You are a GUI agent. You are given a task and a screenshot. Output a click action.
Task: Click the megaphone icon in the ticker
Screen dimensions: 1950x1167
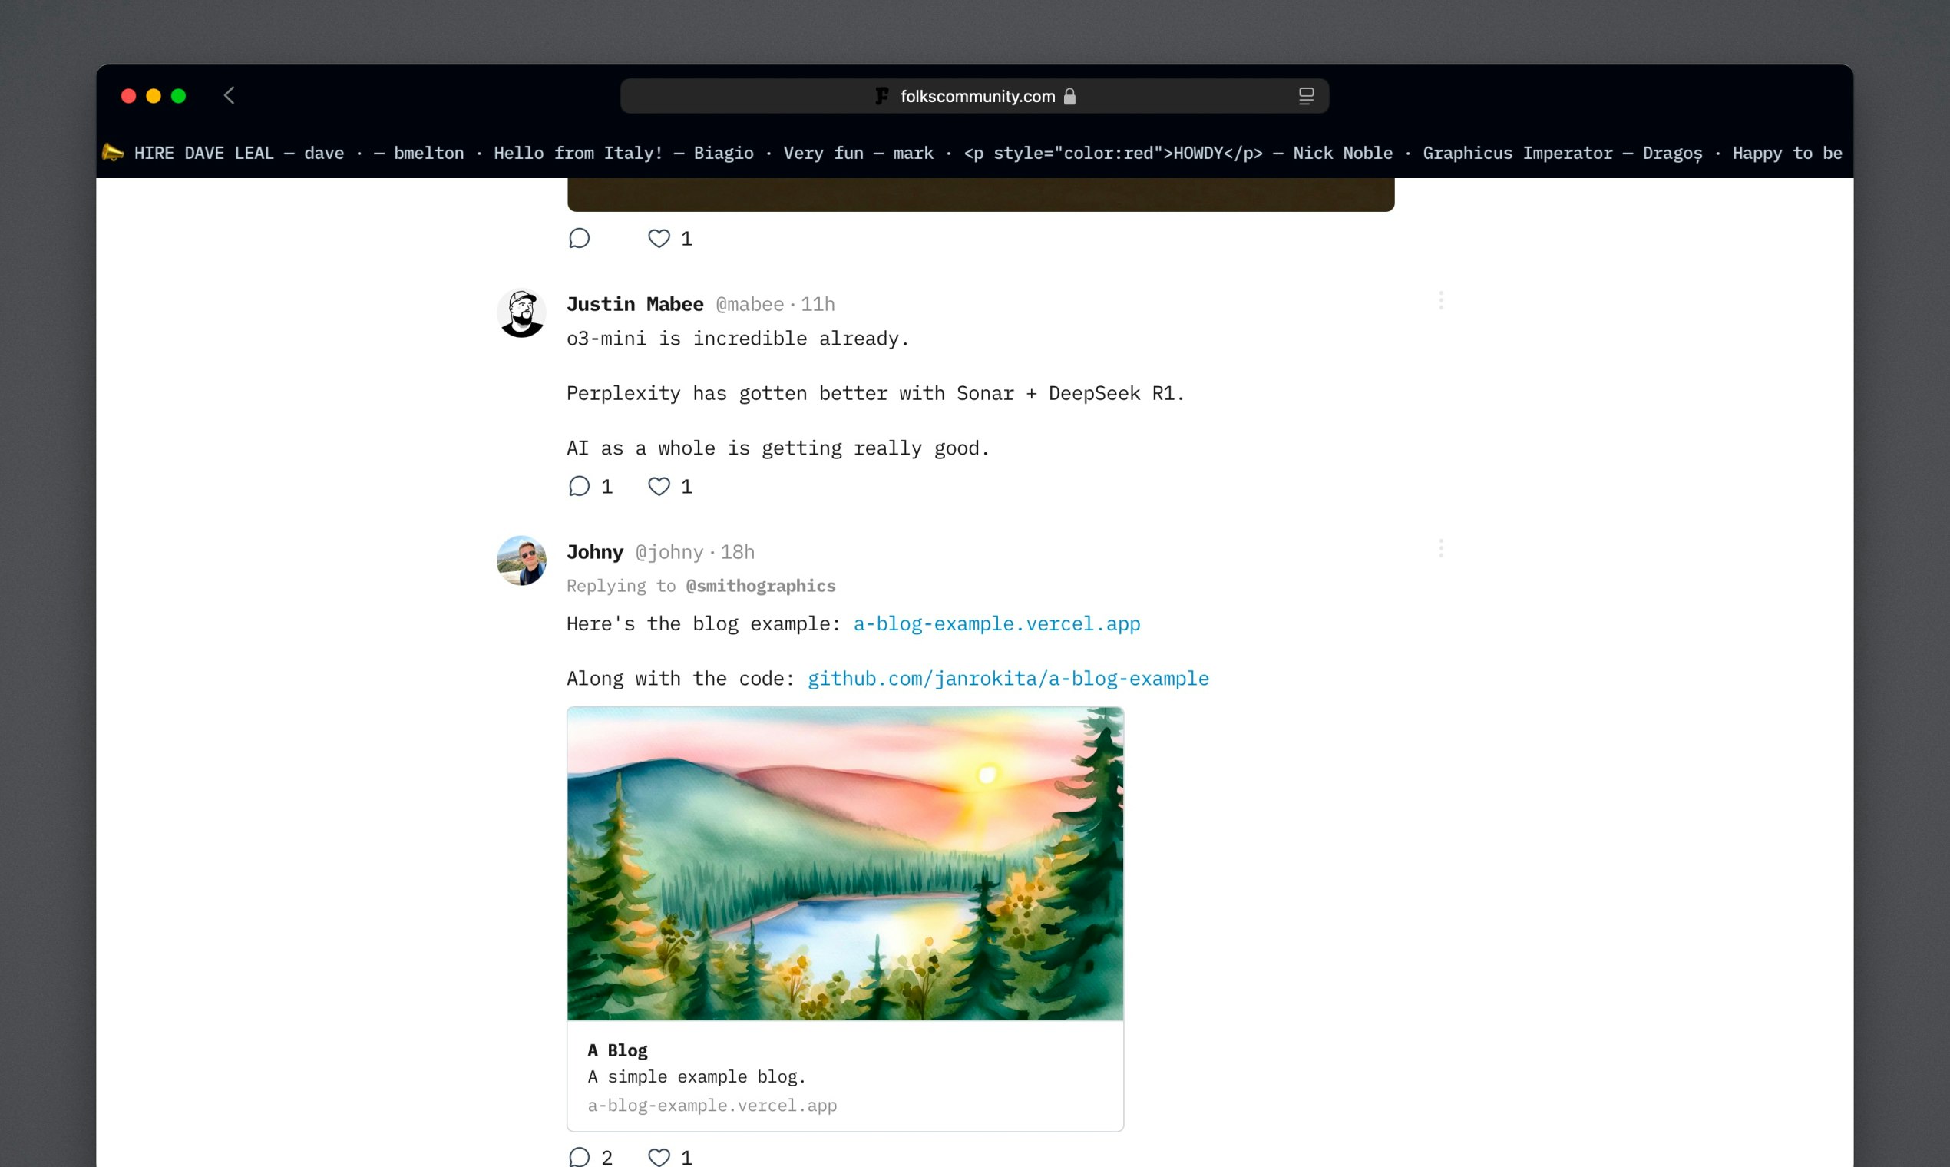tap(112, 153)
